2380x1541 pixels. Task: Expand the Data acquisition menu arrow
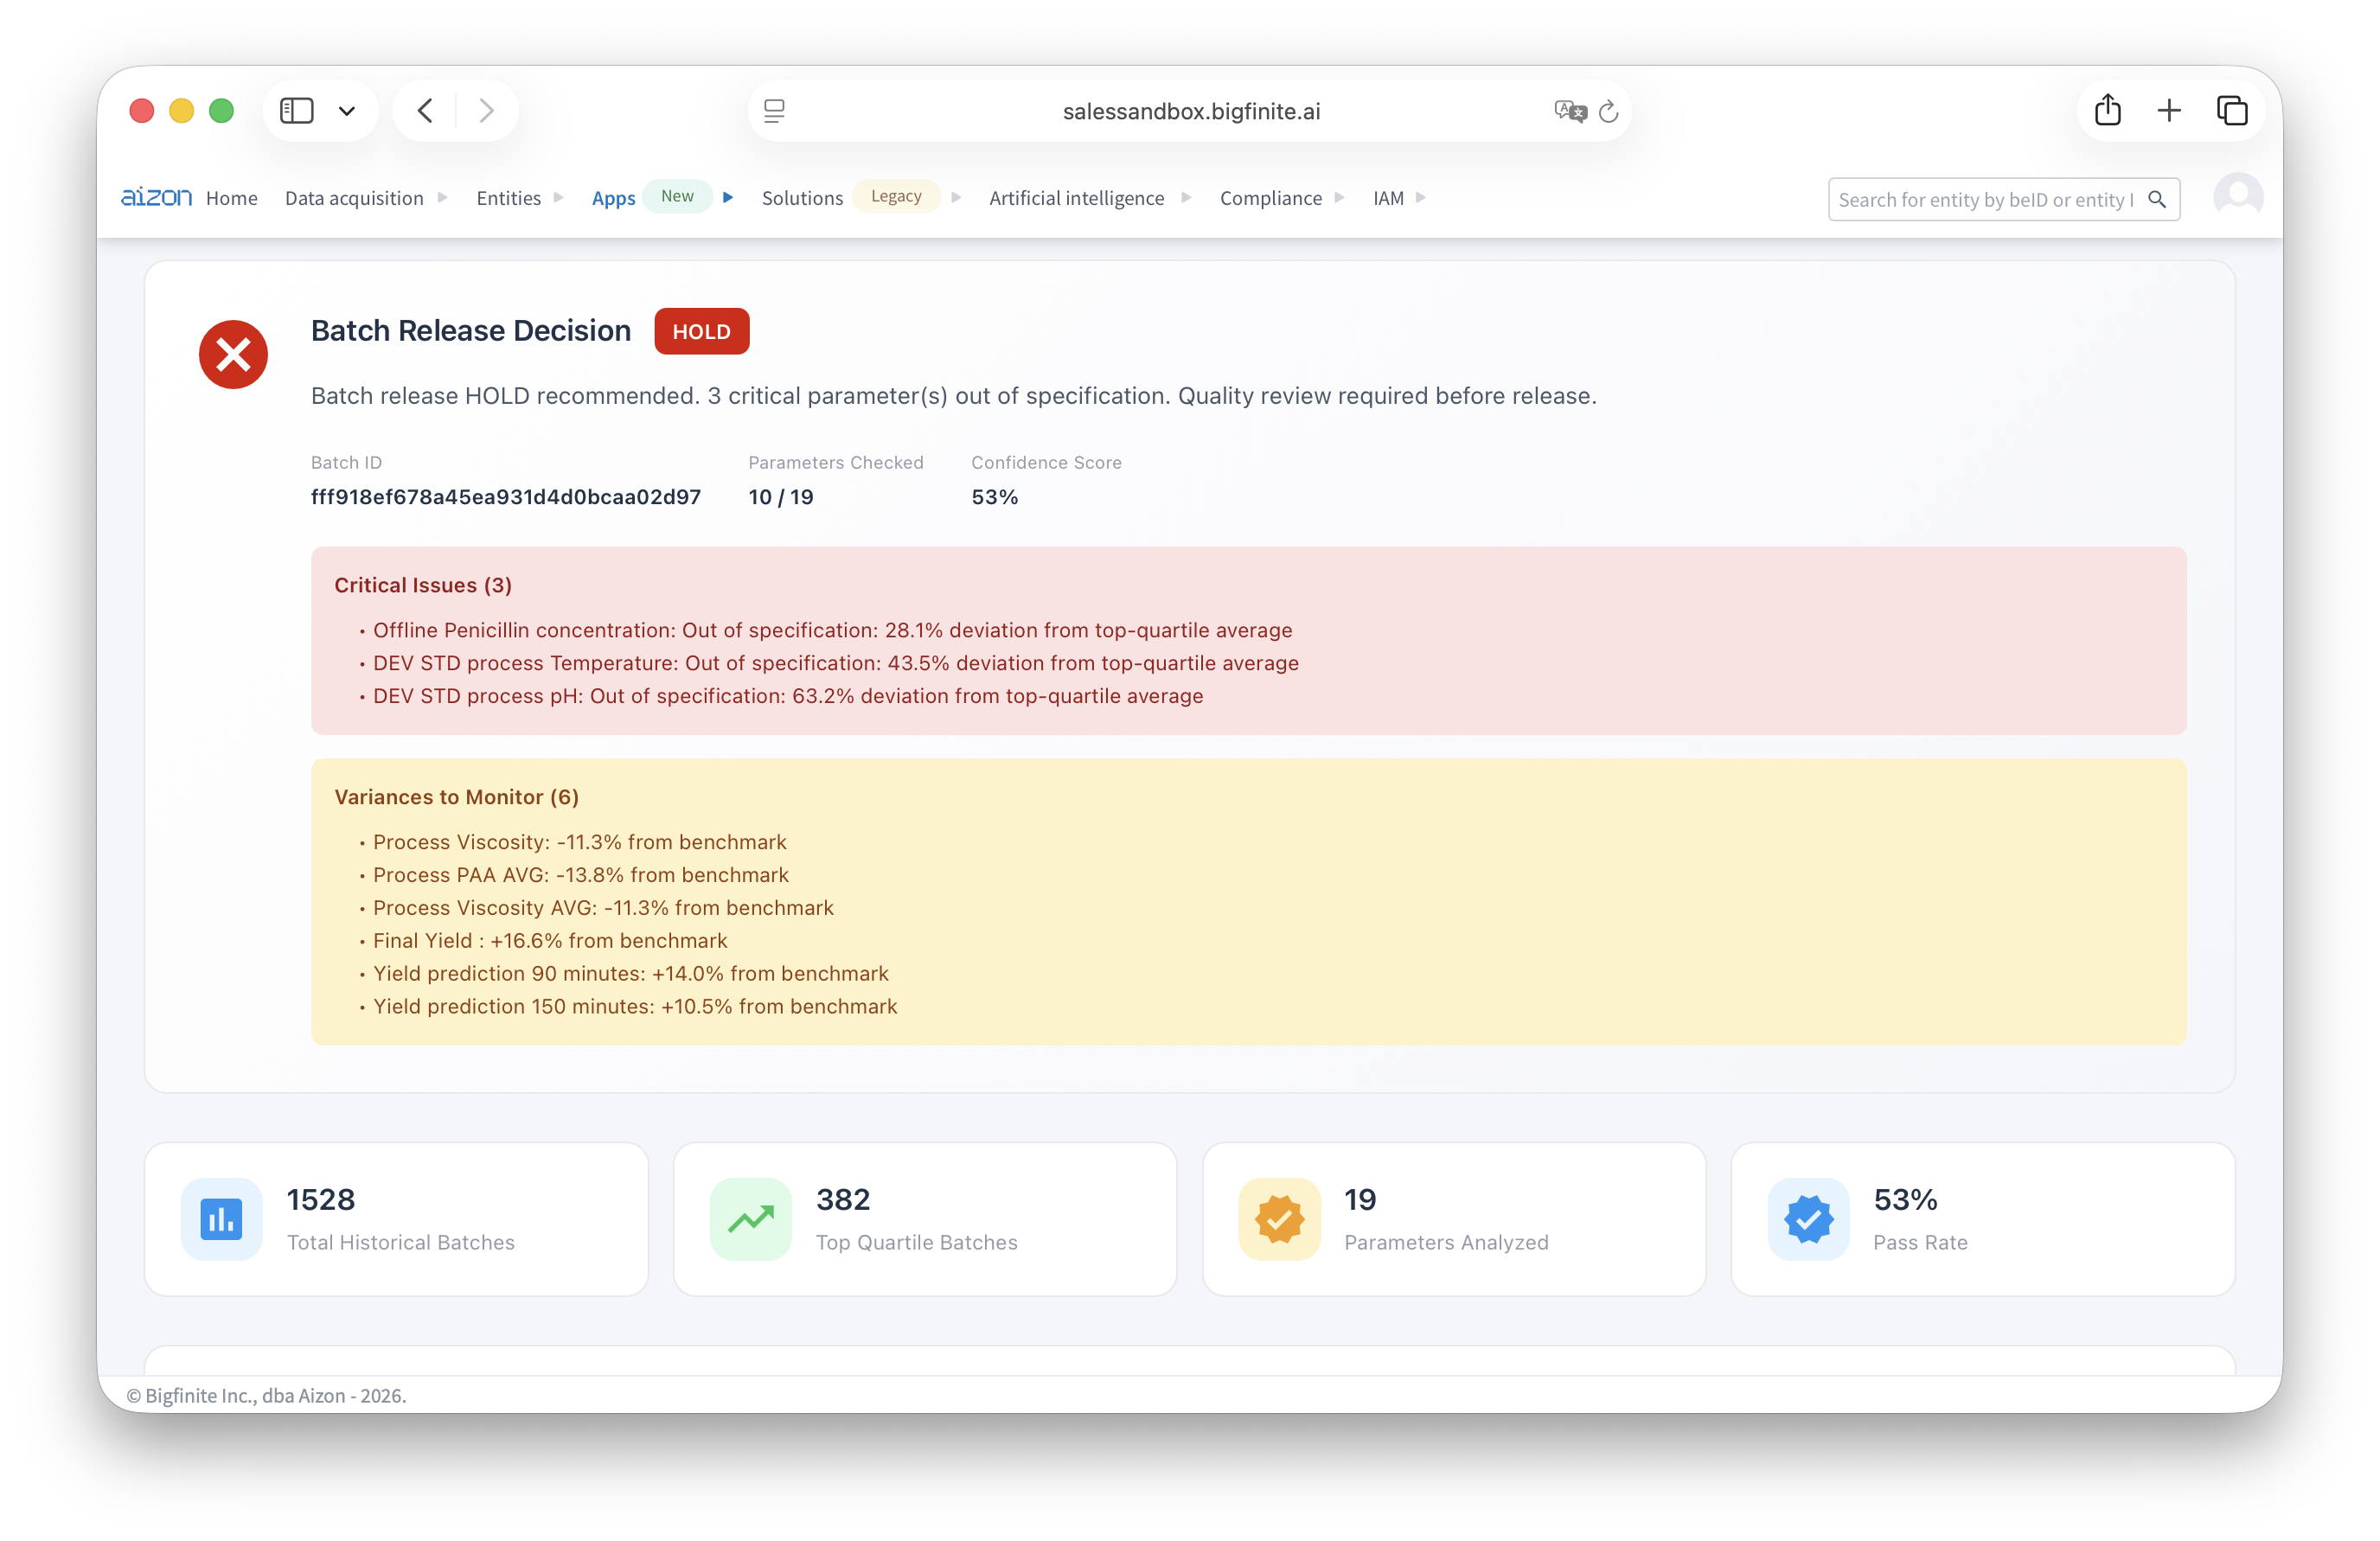pyautogui.click(x=442, y=197)
